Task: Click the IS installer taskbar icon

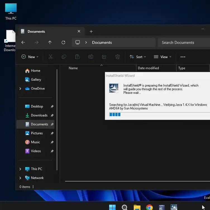Action: pos(161,207)
